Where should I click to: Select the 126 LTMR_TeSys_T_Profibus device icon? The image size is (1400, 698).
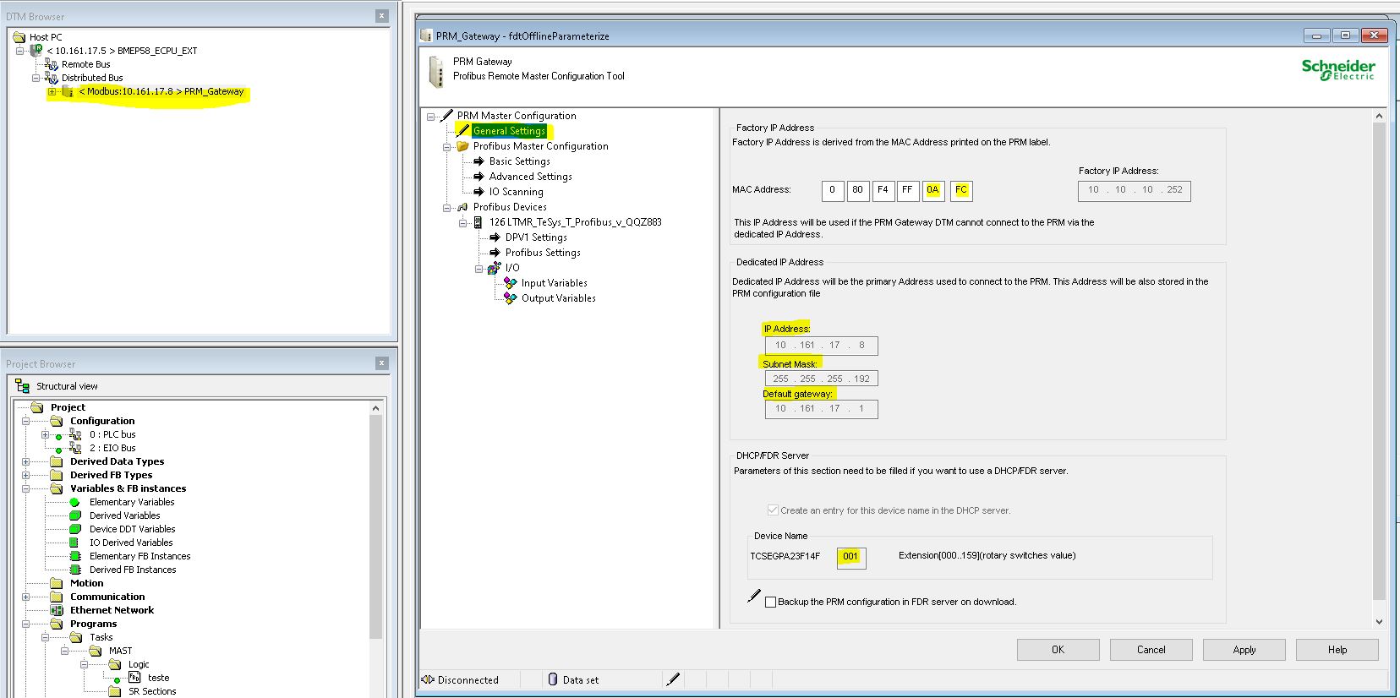(x=479, y=222)
